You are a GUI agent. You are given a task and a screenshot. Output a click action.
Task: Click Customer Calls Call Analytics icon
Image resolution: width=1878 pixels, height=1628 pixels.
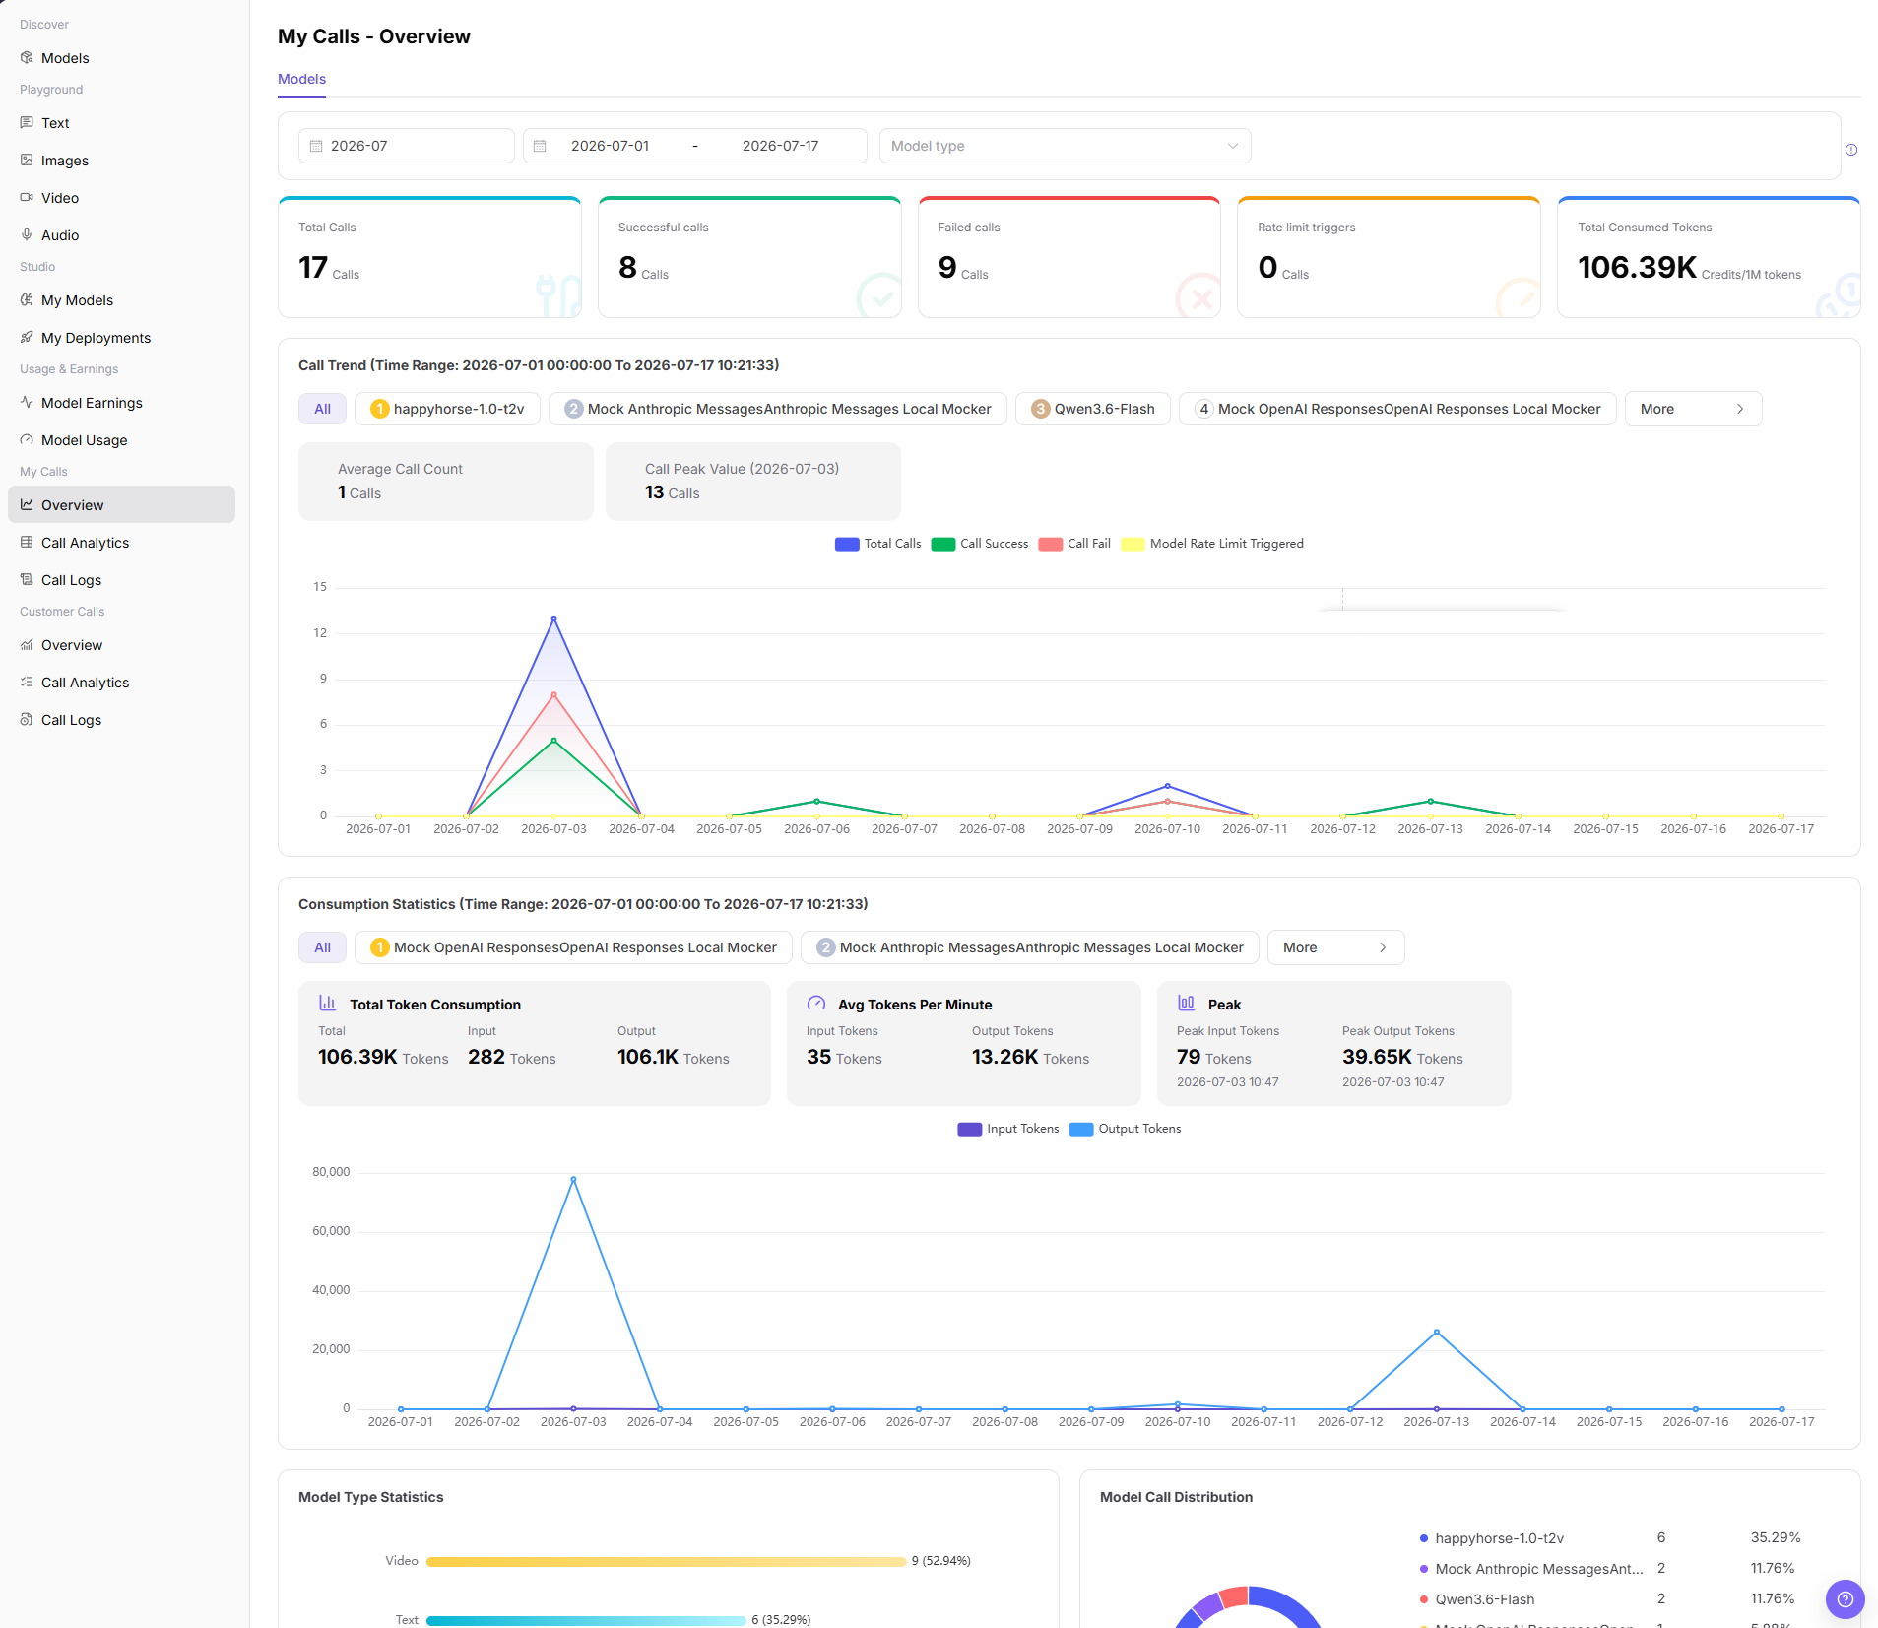[x=27, y=683]
